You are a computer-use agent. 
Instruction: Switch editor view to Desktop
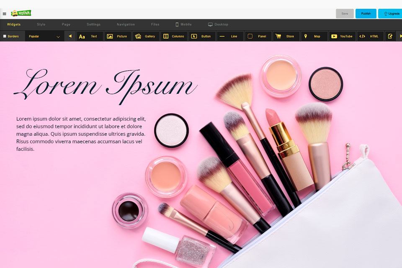[218, 24]
